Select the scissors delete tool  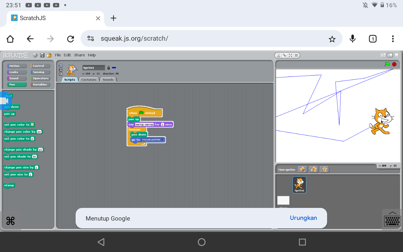[284, 55]
